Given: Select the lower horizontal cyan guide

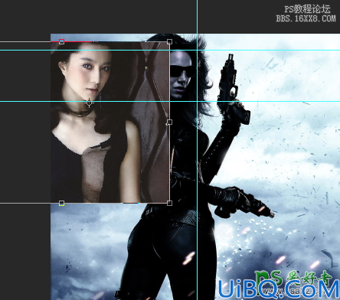Looking at the screenshot, I should 170,102.
